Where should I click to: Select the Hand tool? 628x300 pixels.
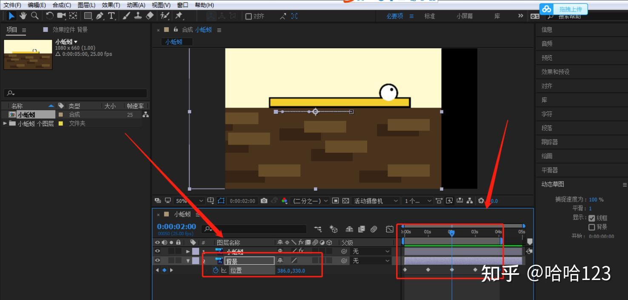click(23, 16)
